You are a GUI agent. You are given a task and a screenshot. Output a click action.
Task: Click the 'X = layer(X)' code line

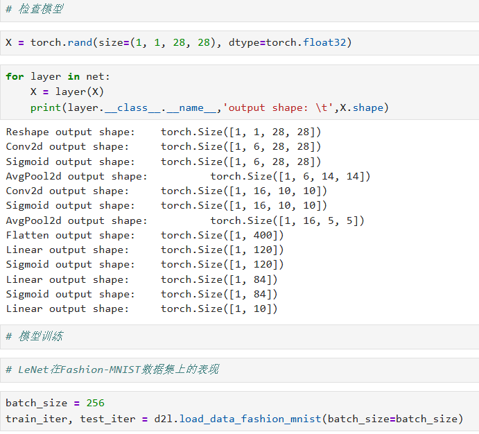tap(67, 92)
